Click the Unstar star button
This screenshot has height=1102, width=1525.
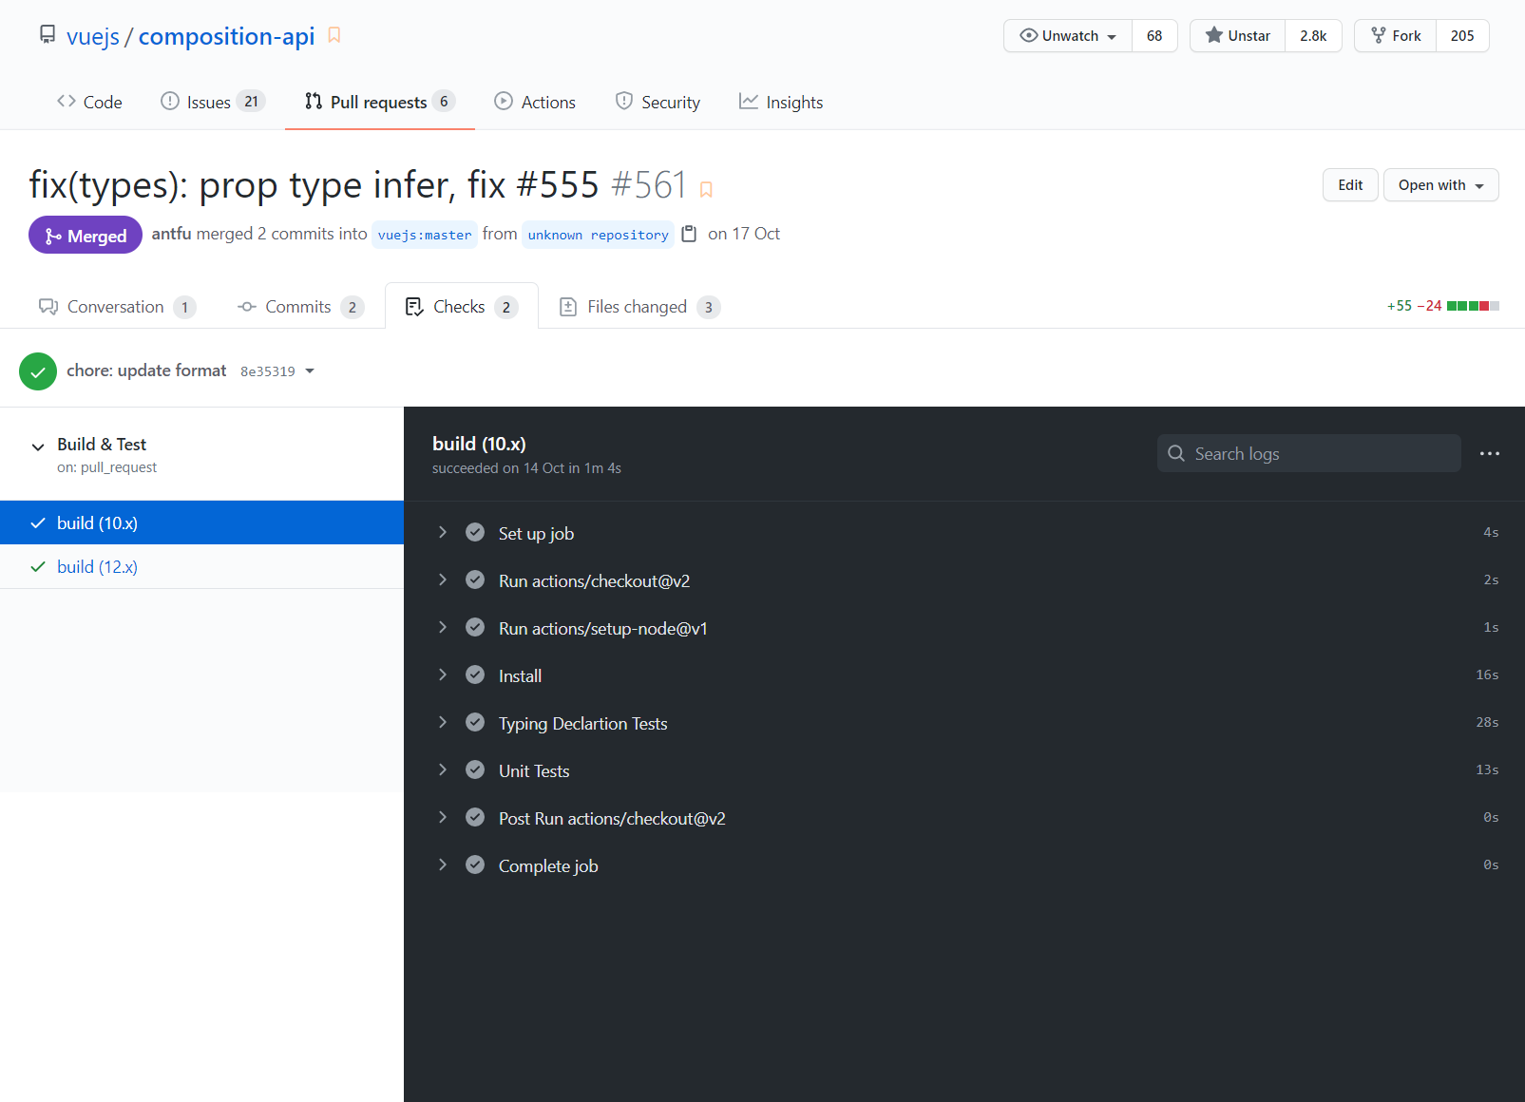[1237, 36]
